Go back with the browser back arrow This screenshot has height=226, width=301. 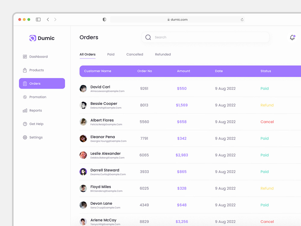click(x=48, y=20)
